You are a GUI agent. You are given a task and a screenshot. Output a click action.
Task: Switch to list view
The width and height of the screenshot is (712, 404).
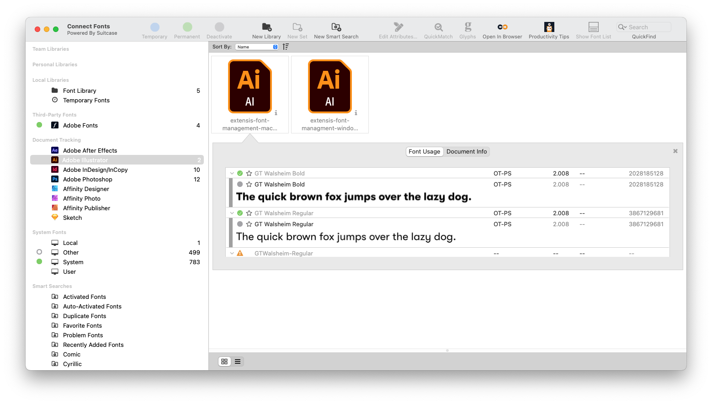pyautogui.click(x=238, y=361)
